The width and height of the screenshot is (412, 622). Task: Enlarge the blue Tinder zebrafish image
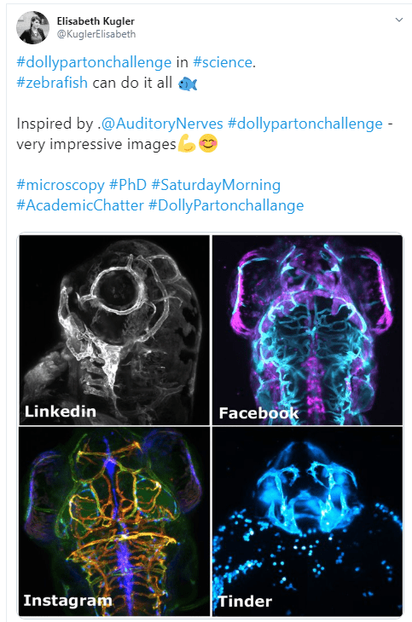coord(308,521)
